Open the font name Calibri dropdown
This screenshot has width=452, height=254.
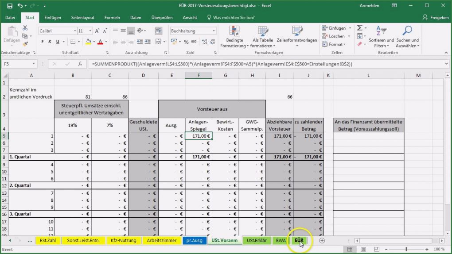74,31
